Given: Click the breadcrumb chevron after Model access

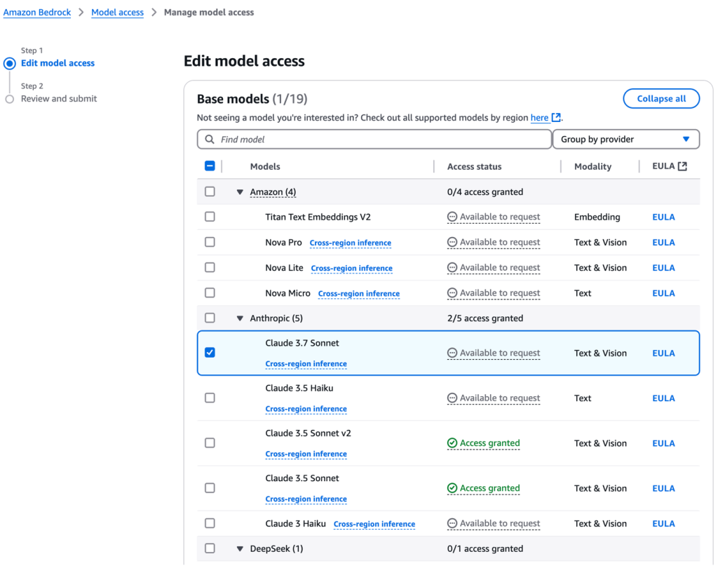Looking at the screenshot, I should (154, 13).
